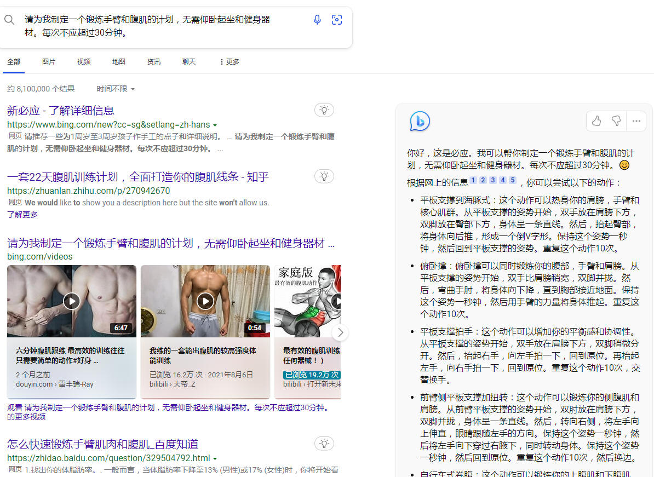
Task: Click the zhuanlan.zhihu.com/p/270942670 URL
Action: pyautogui.click(x=88, y=191)
